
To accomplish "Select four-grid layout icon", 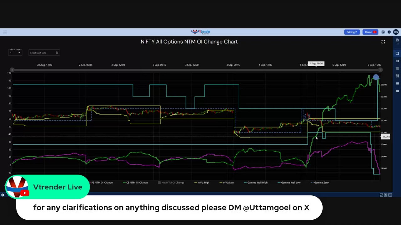I will tap(397, 76).
